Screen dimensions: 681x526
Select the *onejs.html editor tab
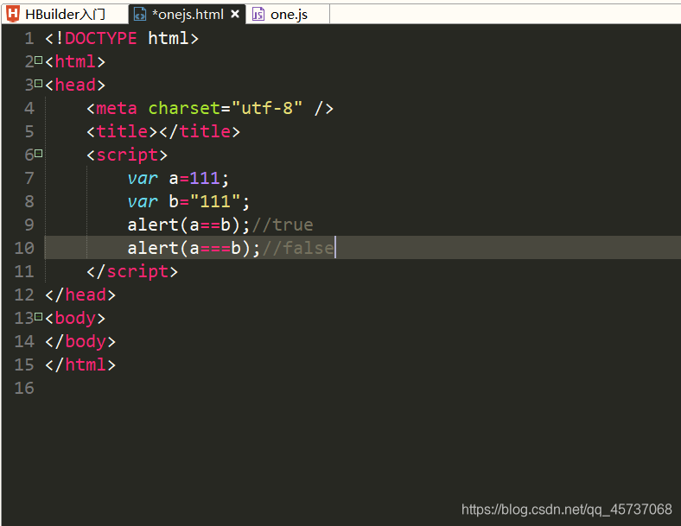tap(188, 15)
